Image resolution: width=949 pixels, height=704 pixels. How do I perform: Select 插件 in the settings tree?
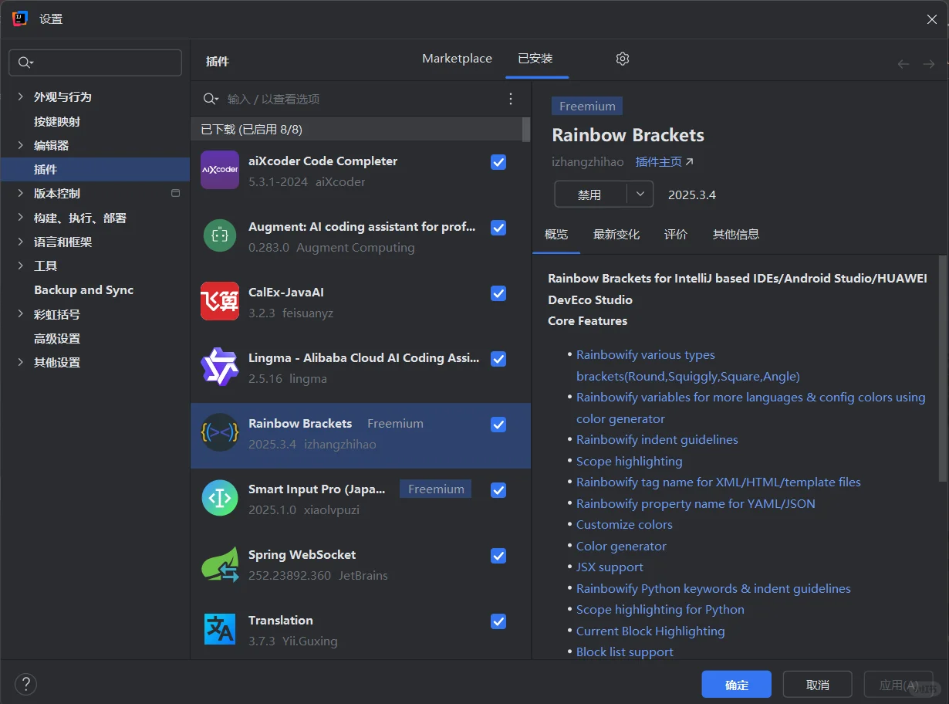(x=95, y=169)
